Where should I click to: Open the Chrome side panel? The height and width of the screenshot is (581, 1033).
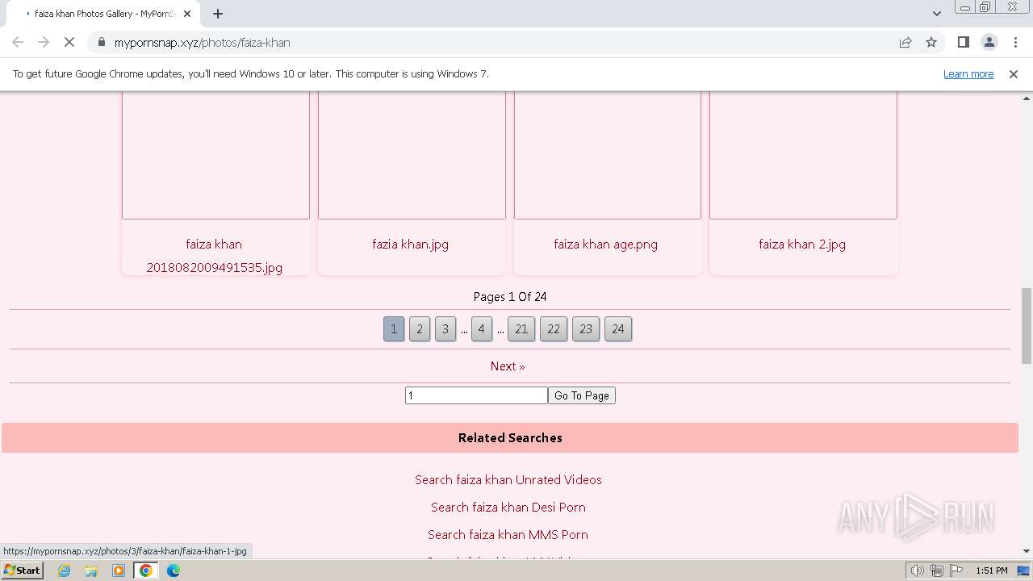tap(963, 43)
